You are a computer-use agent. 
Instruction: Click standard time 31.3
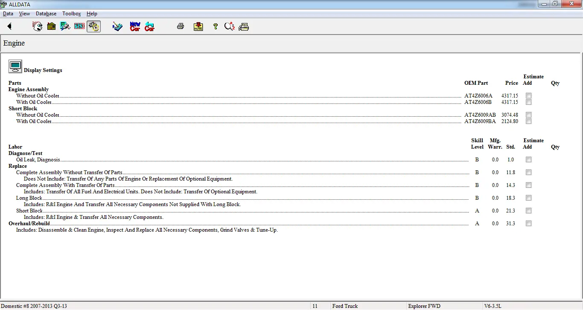510,224
